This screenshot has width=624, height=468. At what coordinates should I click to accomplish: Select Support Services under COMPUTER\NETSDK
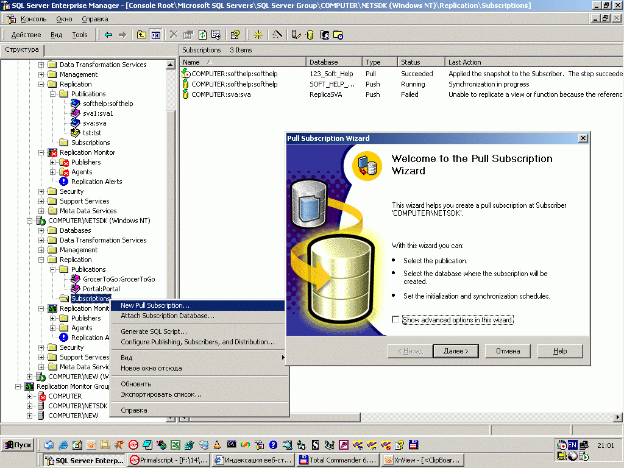tap(84, 357)
